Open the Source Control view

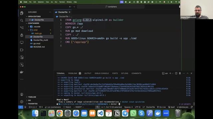[22, 28]
